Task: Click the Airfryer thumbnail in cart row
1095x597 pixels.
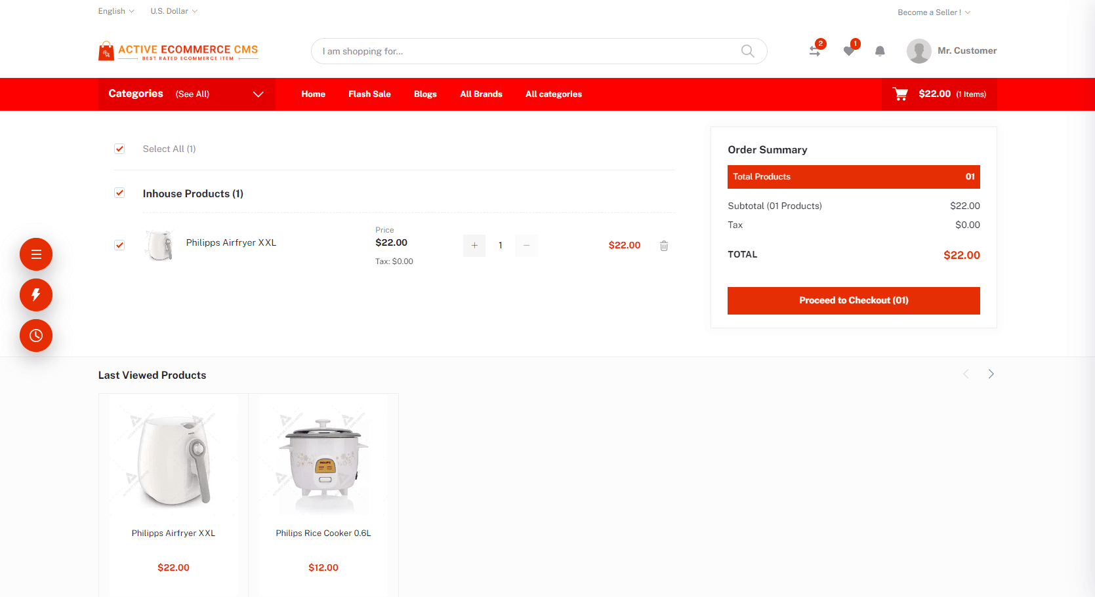Action: coord(160,246)
